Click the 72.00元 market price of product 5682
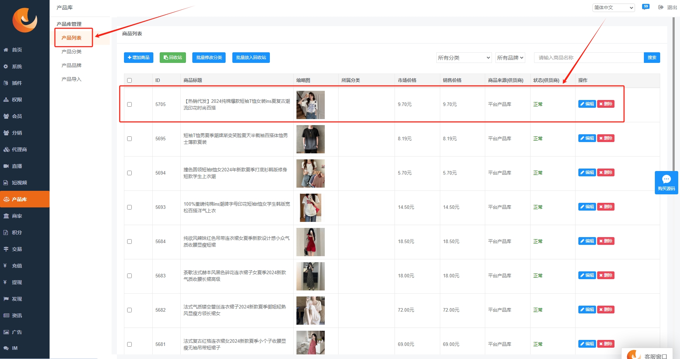Screen dimensions: 680x359 pyautogui.click(x=406, y=310)
